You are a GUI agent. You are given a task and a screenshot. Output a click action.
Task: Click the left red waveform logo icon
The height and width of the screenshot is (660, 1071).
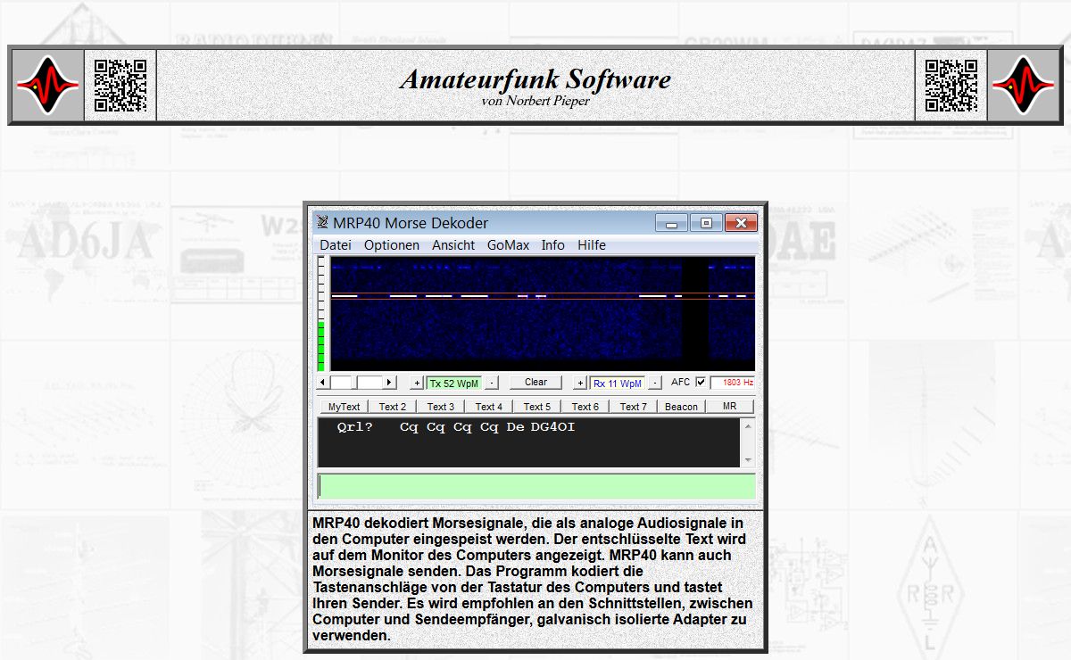click(47, 86)
